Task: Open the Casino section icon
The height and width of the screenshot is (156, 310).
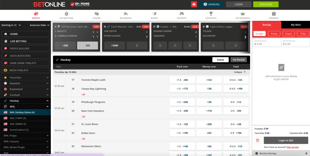Action: point(96,14)
